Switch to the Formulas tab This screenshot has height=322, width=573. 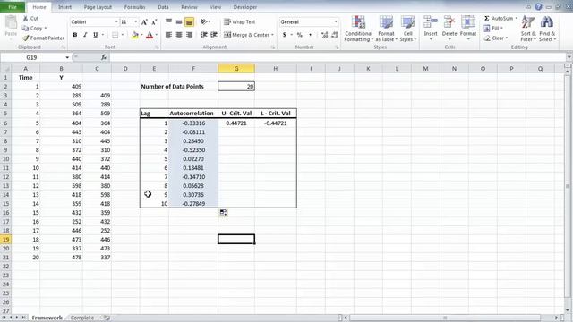[x=135, y=7]
